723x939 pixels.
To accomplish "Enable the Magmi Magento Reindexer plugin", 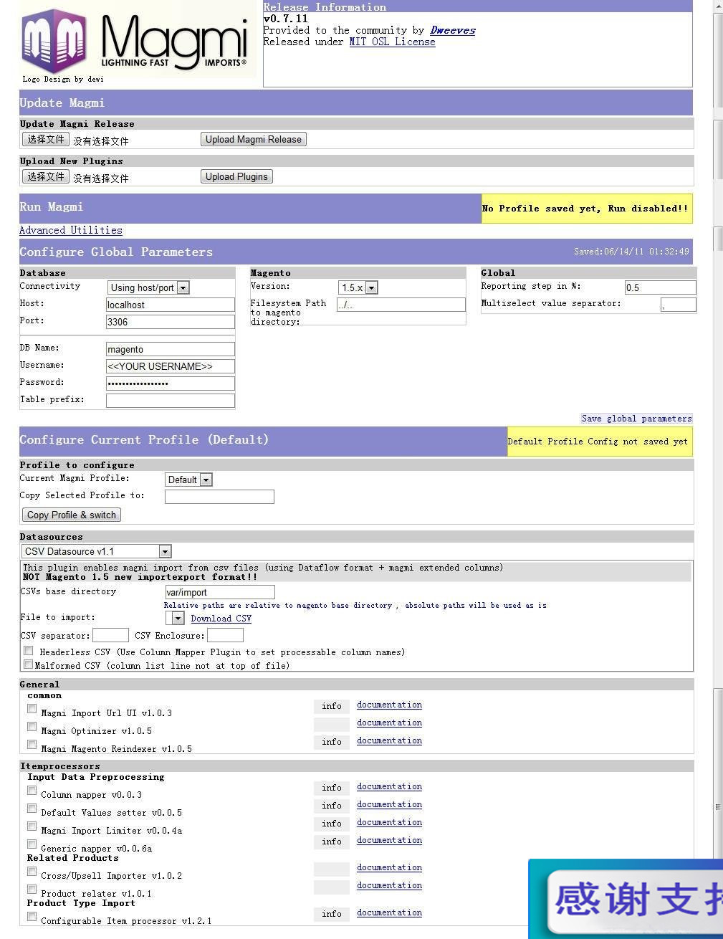I will 32,745.
